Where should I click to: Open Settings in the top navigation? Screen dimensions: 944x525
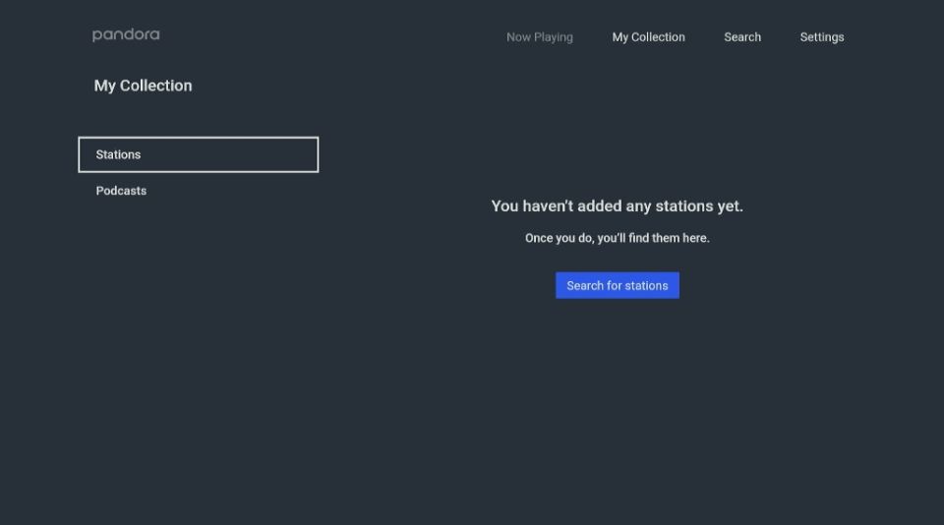point(822,37)
